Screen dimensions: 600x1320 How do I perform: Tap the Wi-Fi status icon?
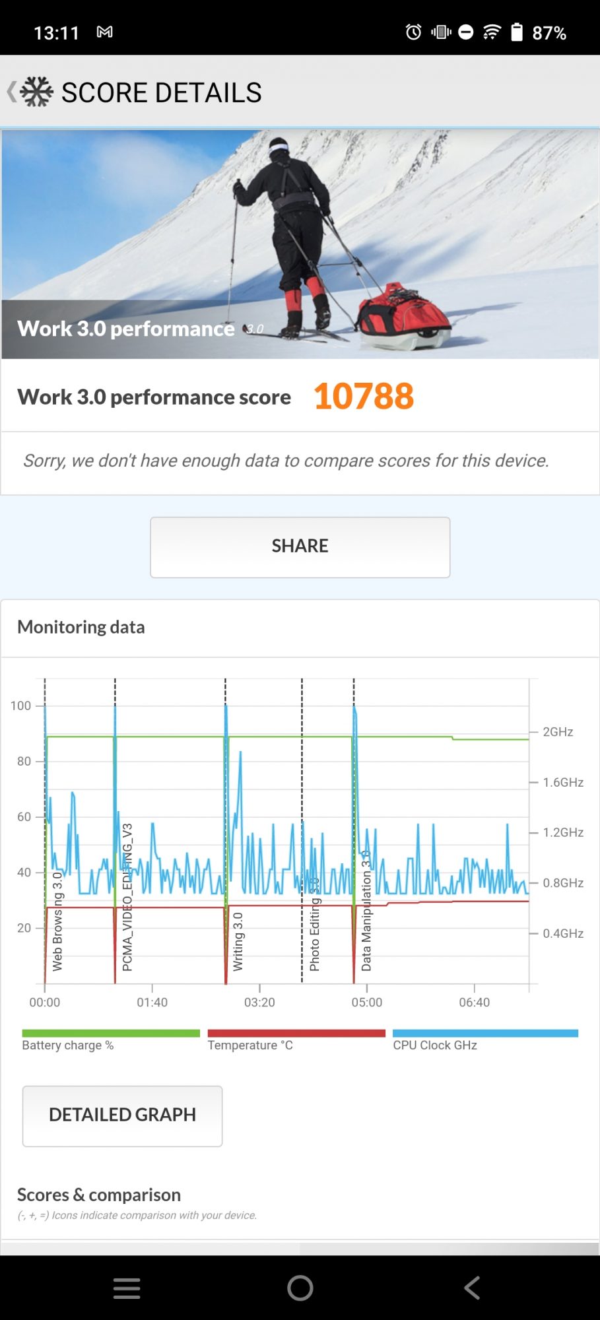(x=492, y=32)
